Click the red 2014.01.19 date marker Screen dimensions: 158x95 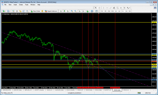[x=115, y=88]
